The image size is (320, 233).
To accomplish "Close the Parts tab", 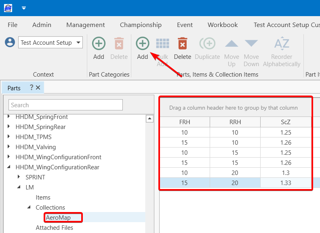I will coord(38,87).
